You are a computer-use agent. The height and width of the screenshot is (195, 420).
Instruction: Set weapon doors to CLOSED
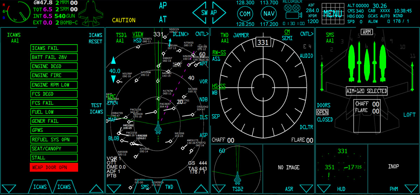324,120
